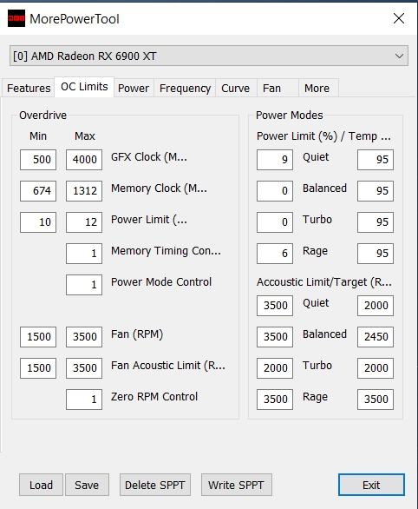Edit Zero RPM Control field

click(84, 400)
